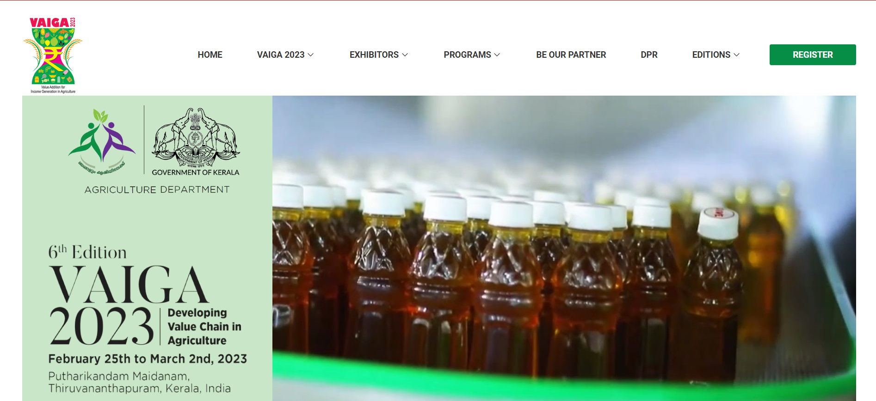The image size is (876, 401).
Task: Click the Kerala agriculture department leaf-people logo
Action: pos(102,141)
